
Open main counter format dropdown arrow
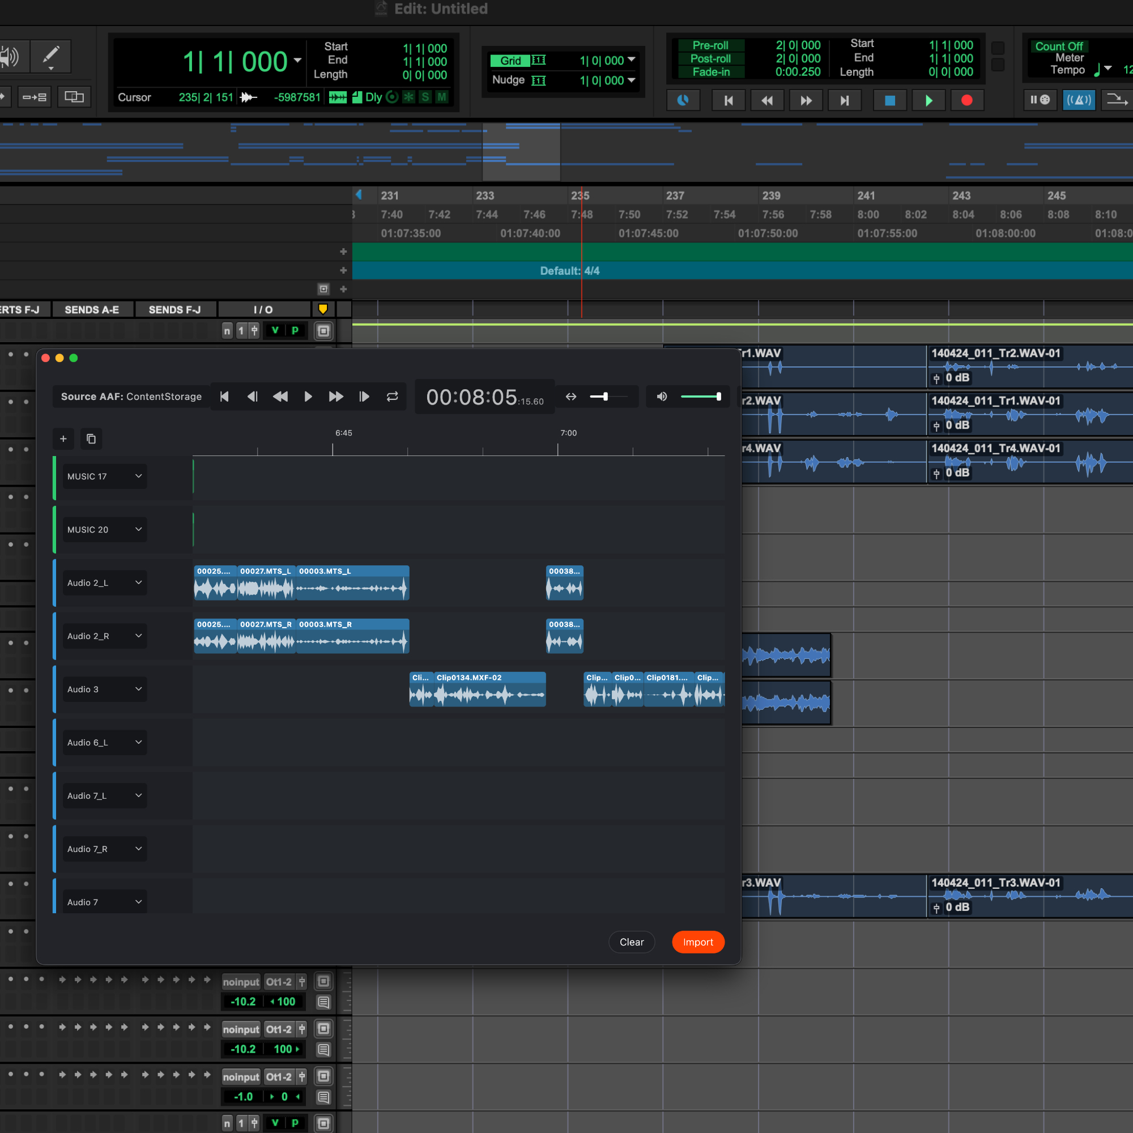[297, 61]
